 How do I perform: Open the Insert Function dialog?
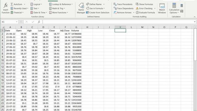point(6,8)
